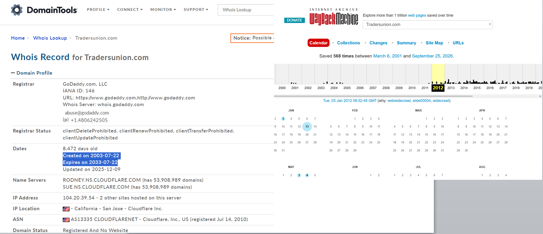Click the DomainTools gear logo
Image resolution: width=543 pixels, height=234 pixels.
point(17,10)
